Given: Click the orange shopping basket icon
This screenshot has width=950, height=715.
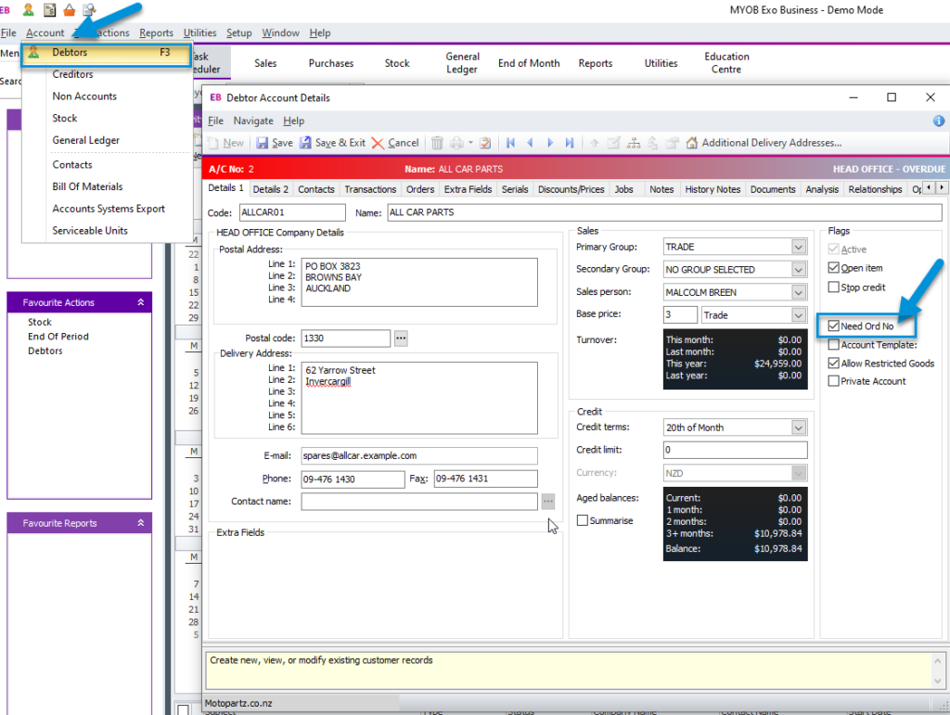Looking at the screenshot, I should pyautogui.click(x=69, y=9).
